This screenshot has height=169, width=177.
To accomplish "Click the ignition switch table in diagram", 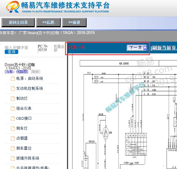I will click(x=136, y=144).
